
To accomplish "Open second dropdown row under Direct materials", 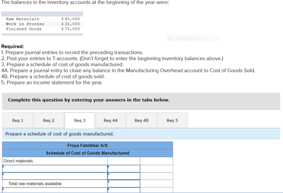I will pyautogui.click(x=55, y=176).
